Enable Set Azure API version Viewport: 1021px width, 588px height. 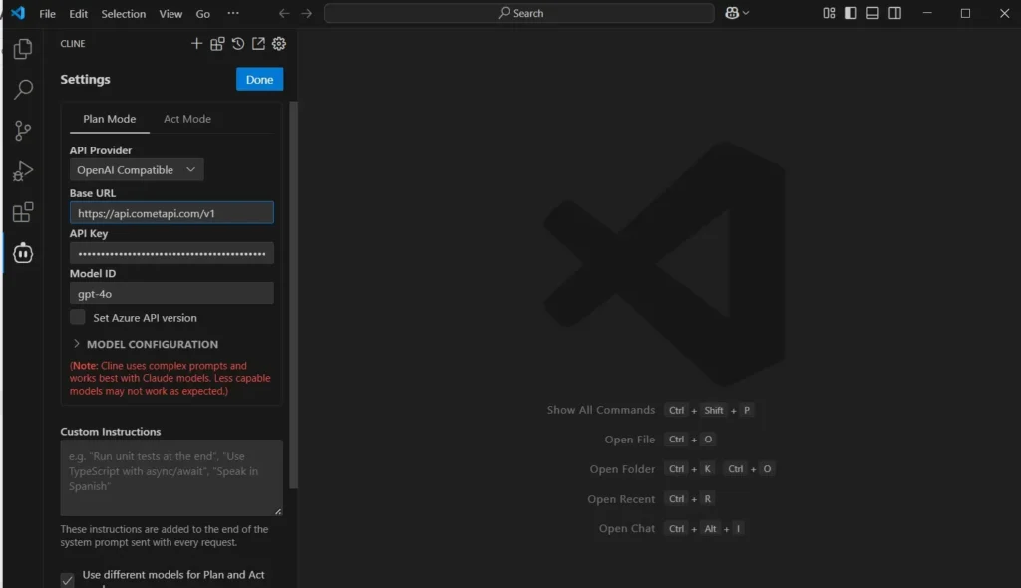pos(77,317)
